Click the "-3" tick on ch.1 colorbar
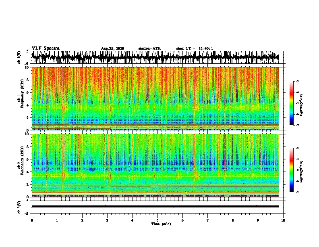Image resolution: width=319 pixels, height=247 pixels. (297, 81)
